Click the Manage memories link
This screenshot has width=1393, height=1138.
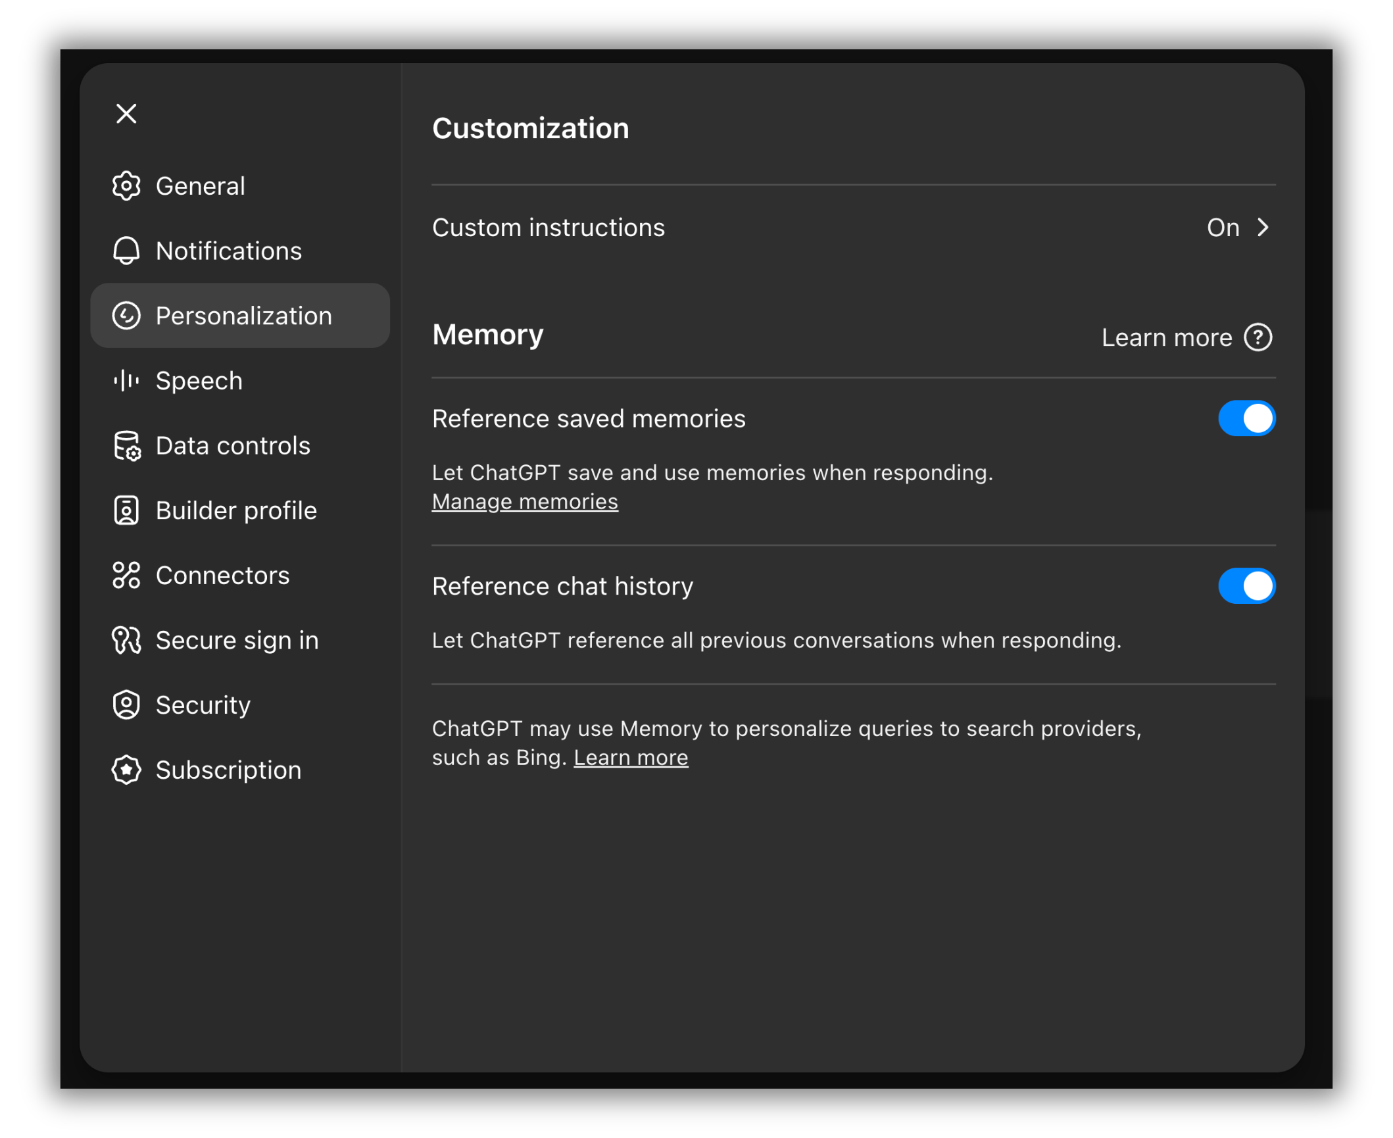pyautogui.click(x=525, y=502)
